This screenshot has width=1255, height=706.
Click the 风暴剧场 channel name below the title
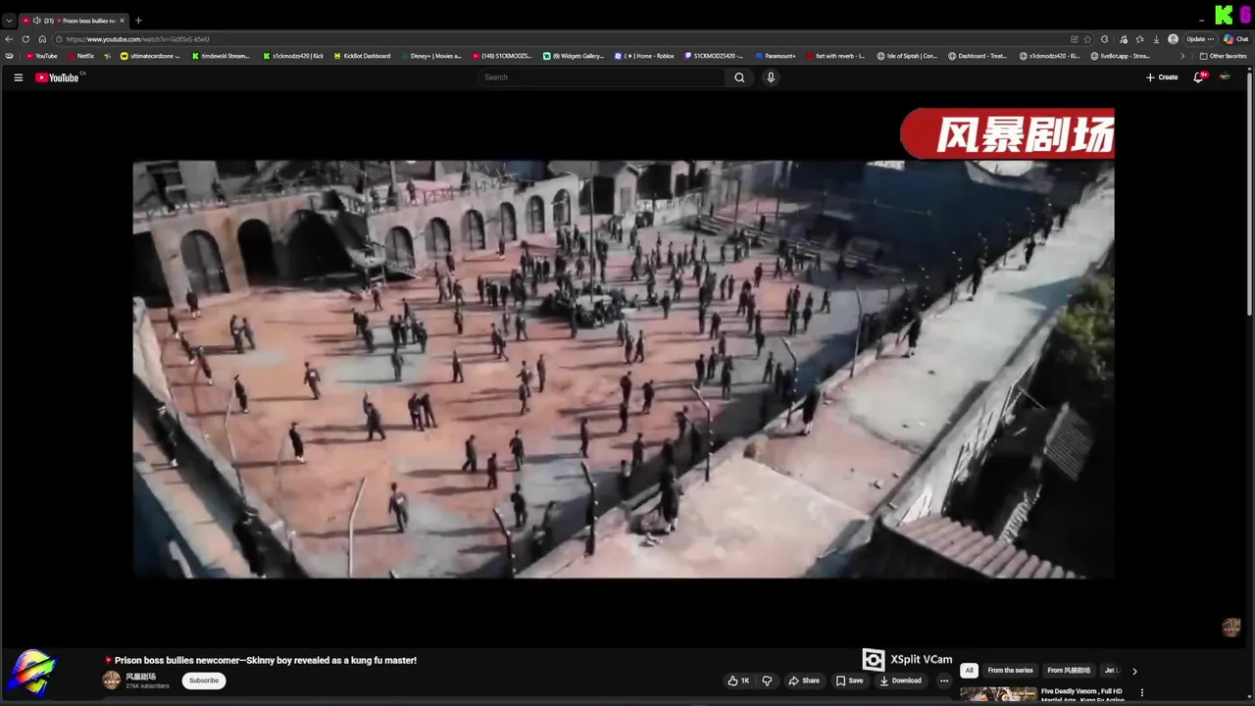point(140,677)
